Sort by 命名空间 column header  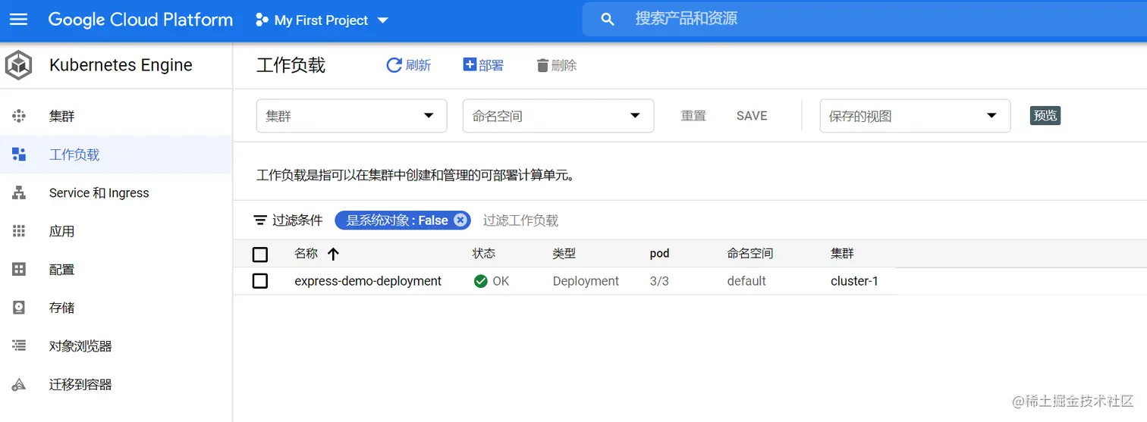[x=749, y=254]
